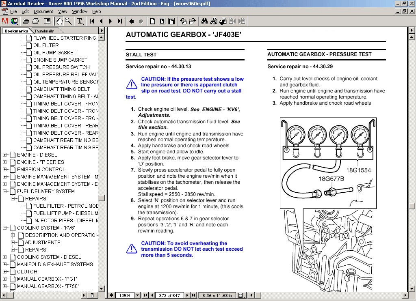Go to first page from toolbar

coord(92,21)
